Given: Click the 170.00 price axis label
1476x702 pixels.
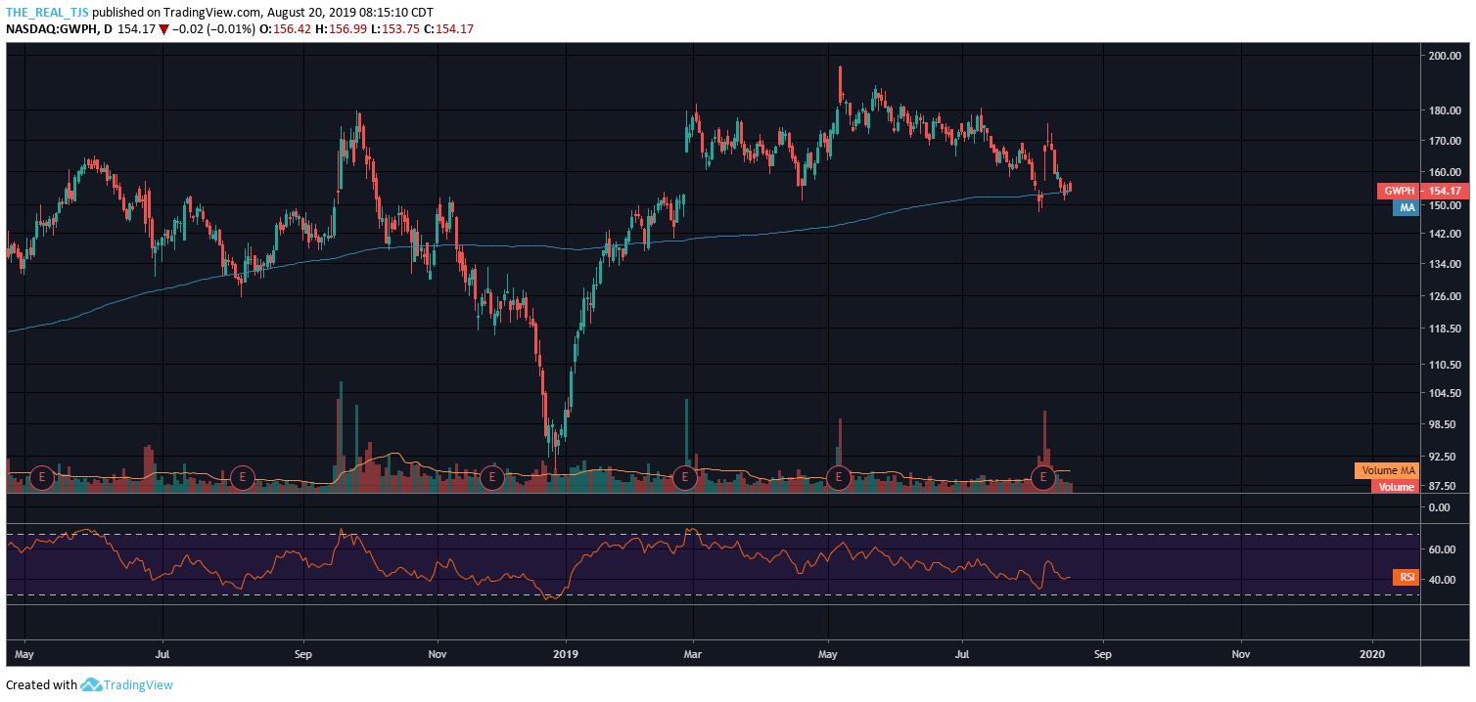Looking at the screenshot, I should [x=1445, y=141].
